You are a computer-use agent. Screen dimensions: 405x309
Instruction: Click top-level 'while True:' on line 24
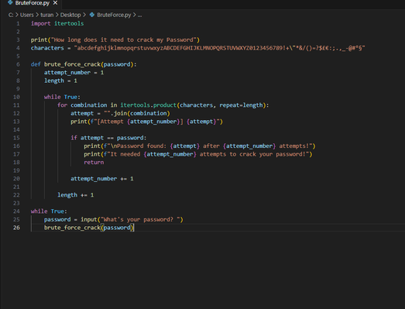tap(49, 211)
